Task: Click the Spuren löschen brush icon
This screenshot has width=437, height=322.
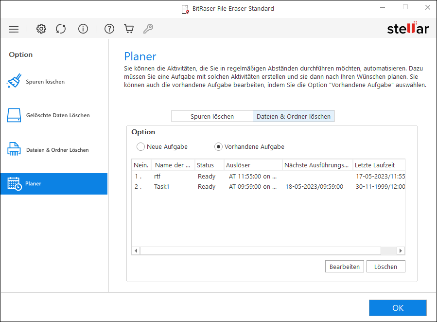Action: [x=14, y=81]
